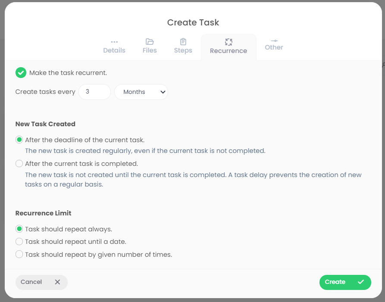Switch to the Files tab label
Image resolution: width=385 pixels, height=302 pixels.
pyautogui.click(x=150, y=50)
